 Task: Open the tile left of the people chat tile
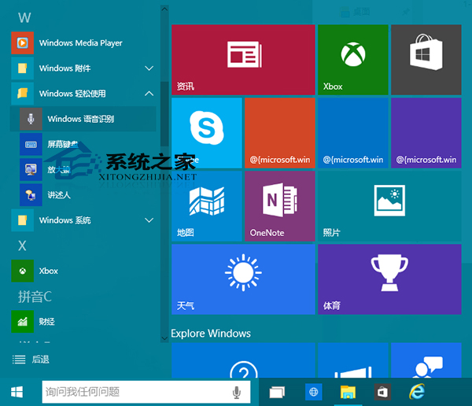[353, 360]
